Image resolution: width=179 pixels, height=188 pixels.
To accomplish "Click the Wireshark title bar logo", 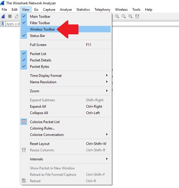I will pyautogui.click(x=2, y=3).
